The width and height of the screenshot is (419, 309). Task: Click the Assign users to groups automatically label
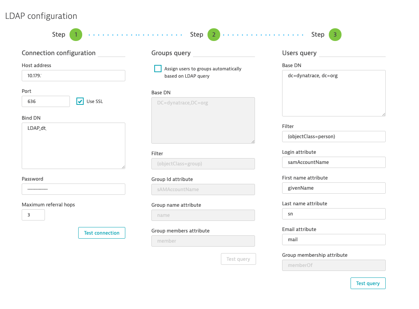pyautogui.click(x=203, y=72)
